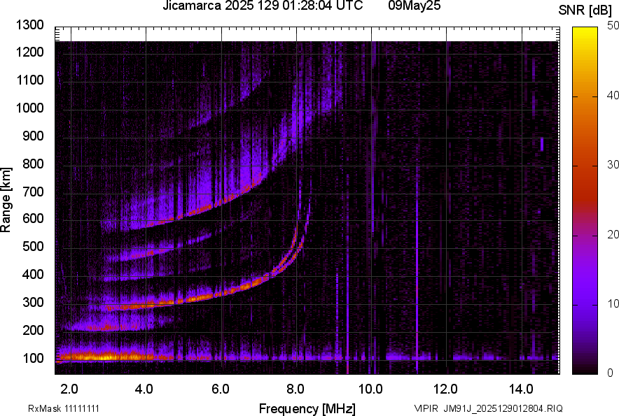
Task: Click range tick label '1300'
Action: point(29,25)
